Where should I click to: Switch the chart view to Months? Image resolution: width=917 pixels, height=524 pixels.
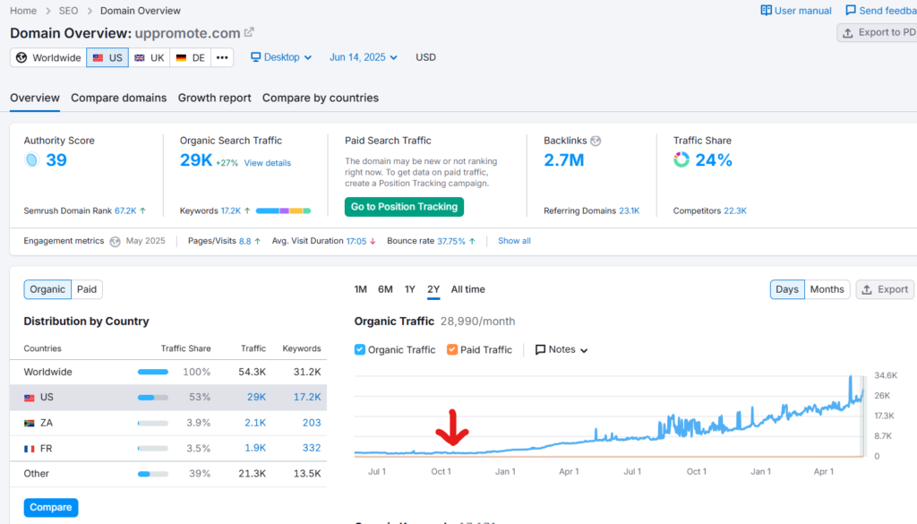(827, 289)
